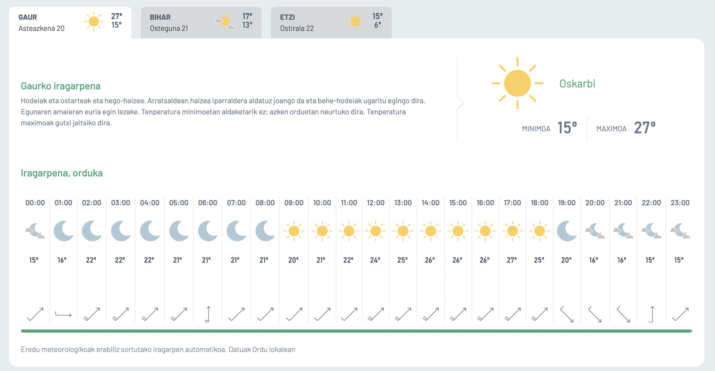Click the Iragarpena, orduka heading
This screenshot has width=715, height=371.
pos(62,173)
